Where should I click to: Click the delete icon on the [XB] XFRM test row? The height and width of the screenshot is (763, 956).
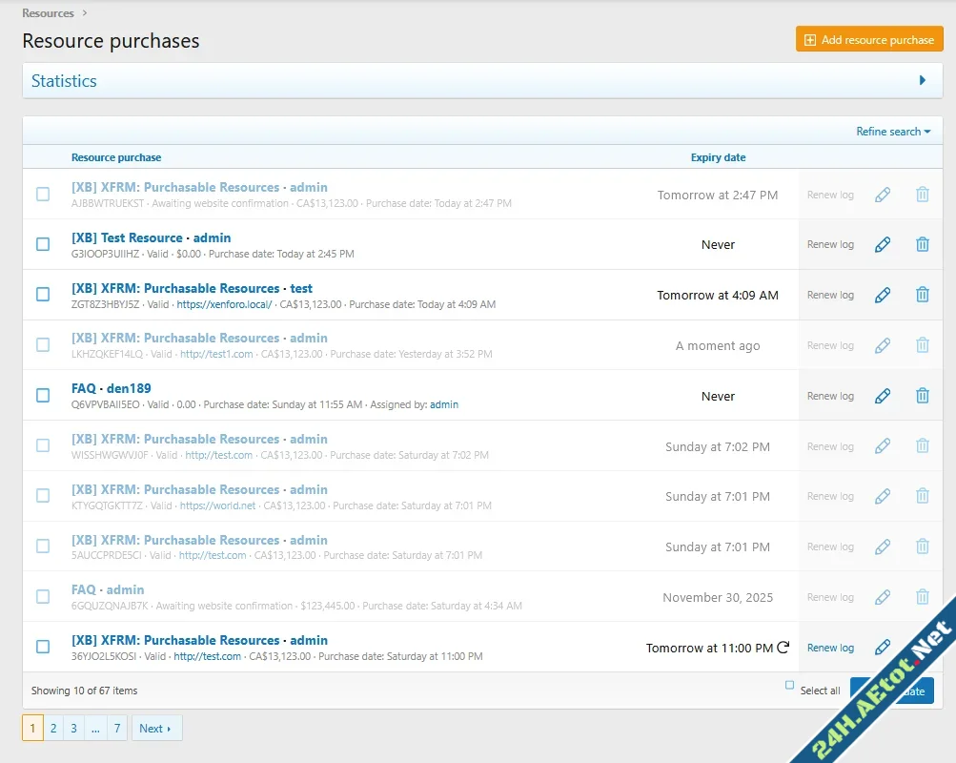pyautogui.click(x=922, y=294)
